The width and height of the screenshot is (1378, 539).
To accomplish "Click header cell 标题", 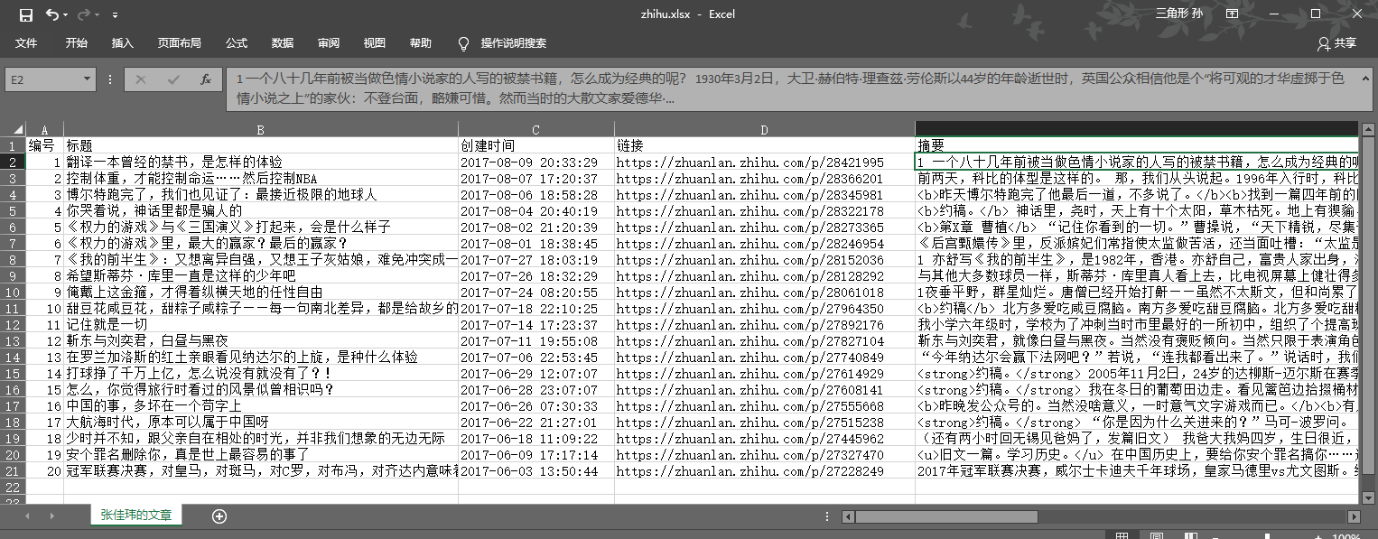I will (261, 145).
